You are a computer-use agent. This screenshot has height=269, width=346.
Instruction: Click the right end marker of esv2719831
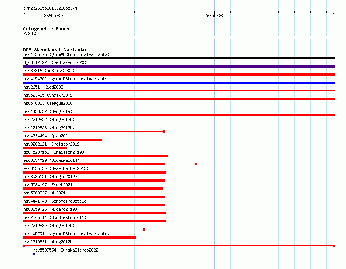[x=334, y=246]
